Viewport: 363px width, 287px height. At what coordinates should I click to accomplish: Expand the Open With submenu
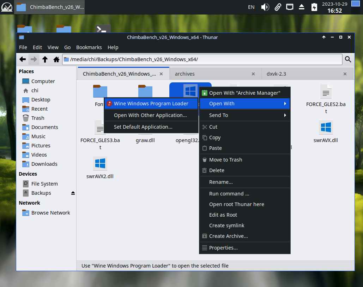click(245, 104)
